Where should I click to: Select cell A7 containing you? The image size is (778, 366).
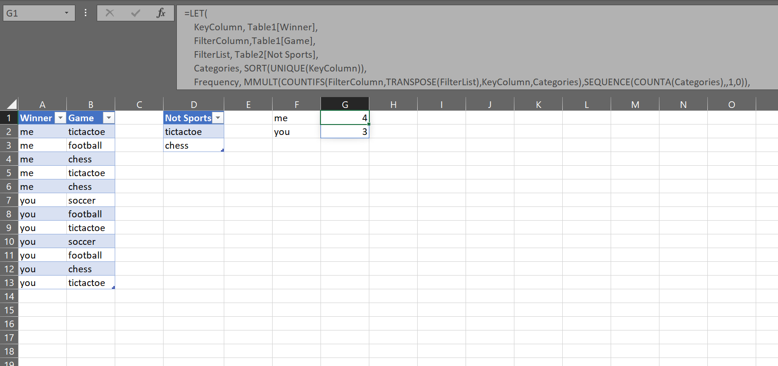pos(42,200)
